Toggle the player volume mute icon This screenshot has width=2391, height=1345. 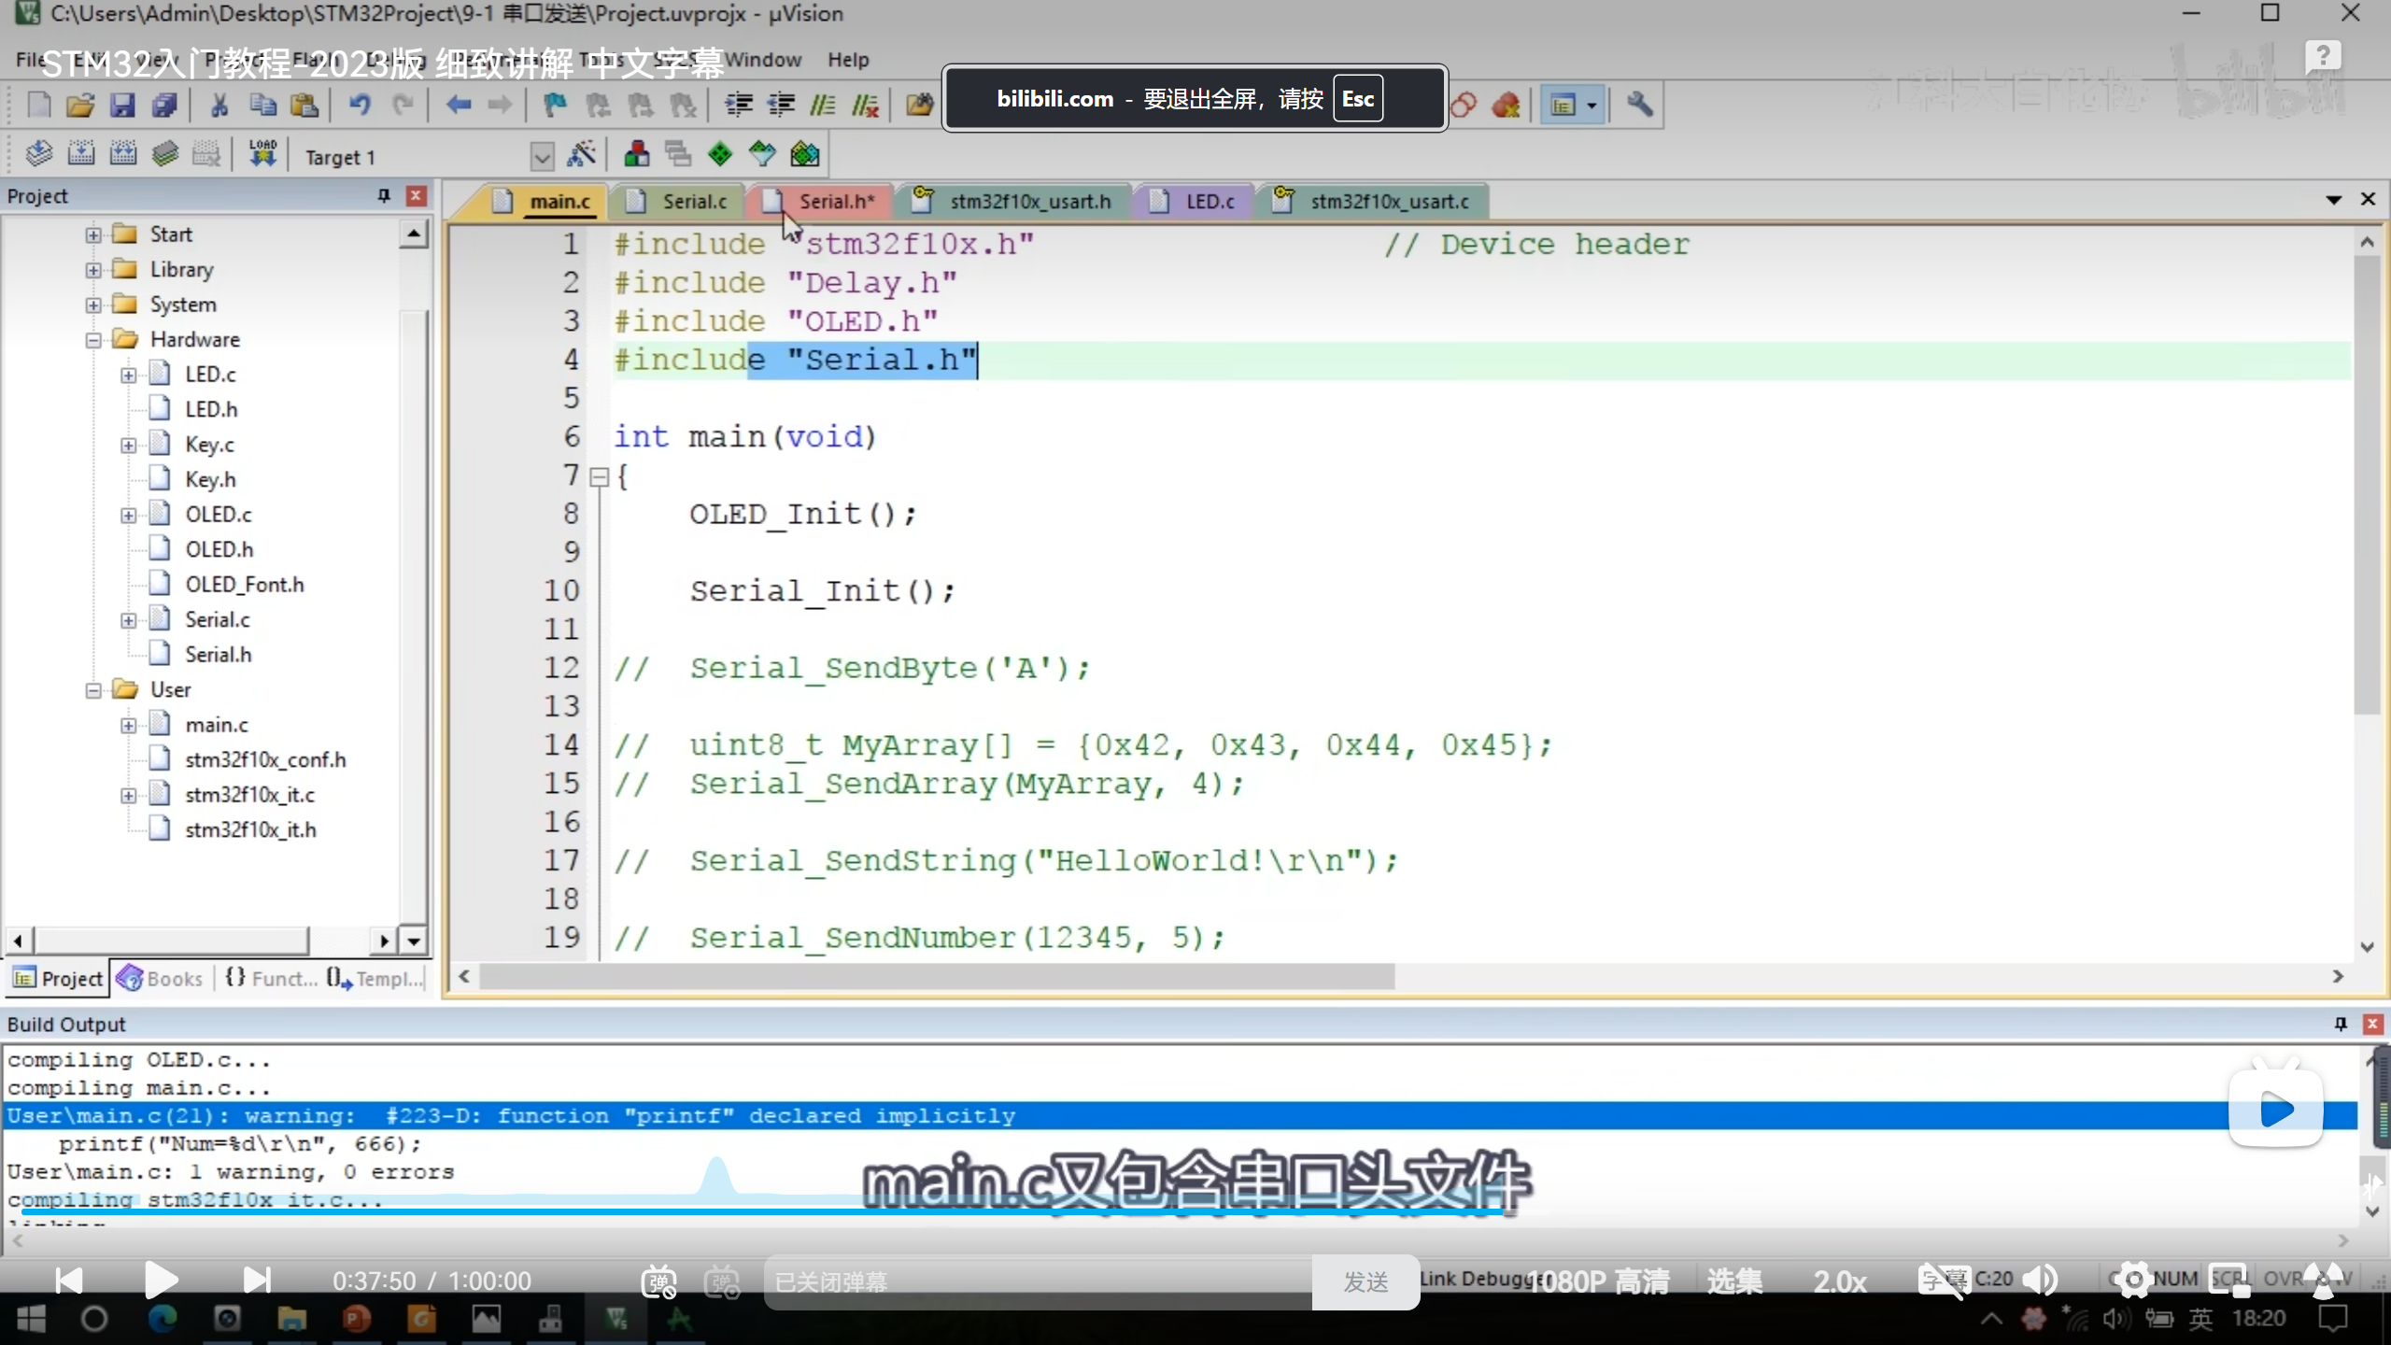coord(2041,1280)
